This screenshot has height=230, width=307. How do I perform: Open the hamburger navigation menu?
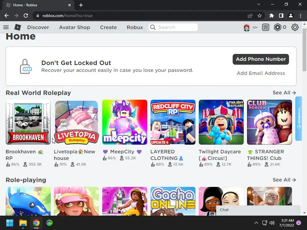pyautogui.click(x=6, y=27)
